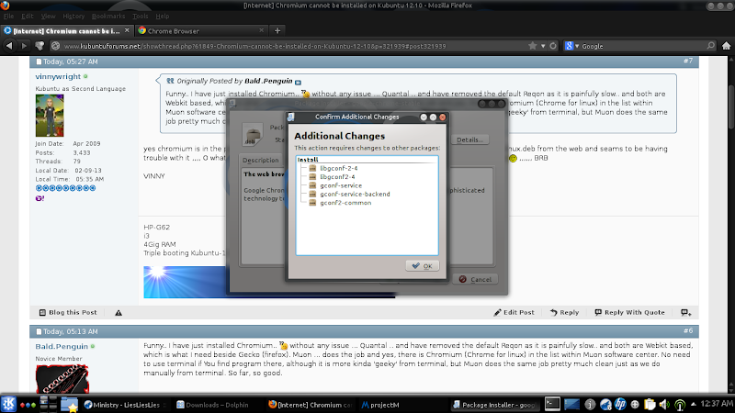Click the search magnifier icon
Screen dimensions: 735x413
pos(710,46)
